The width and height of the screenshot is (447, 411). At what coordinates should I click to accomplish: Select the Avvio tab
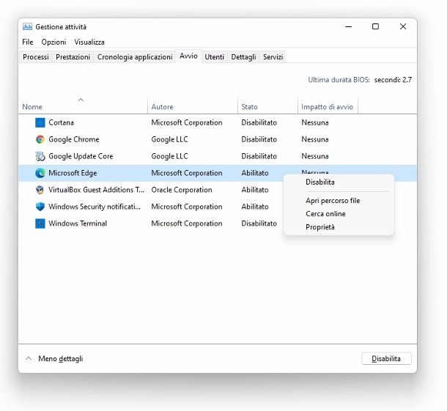(x=188, y=56)
